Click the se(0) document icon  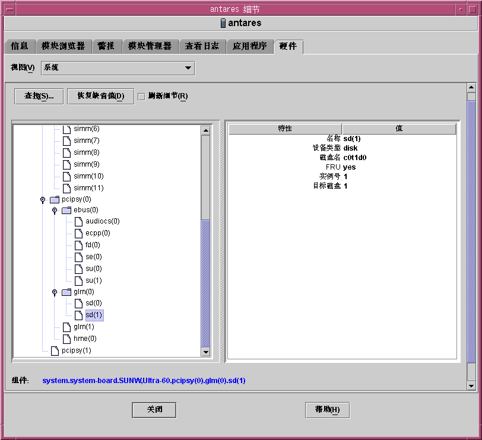(x=79, y=257)
